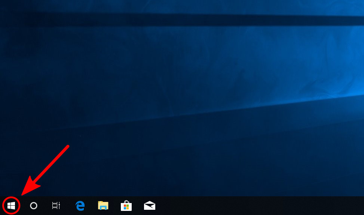The height and width of the screenshot is (215, 364).
Task: Open Task View on taskbar
Action: [x=56, y=206]
